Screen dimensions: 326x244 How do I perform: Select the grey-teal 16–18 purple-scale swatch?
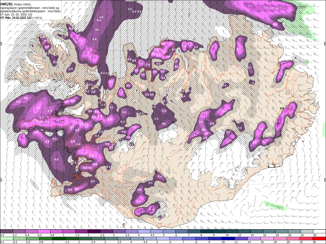click(269, 231)
